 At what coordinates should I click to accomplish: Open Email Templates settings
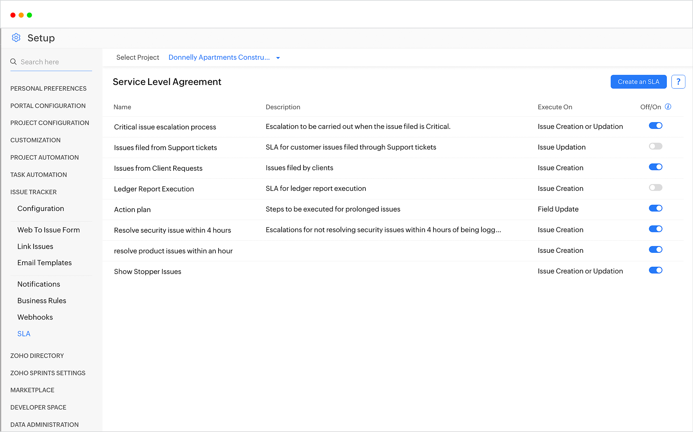[45, 262]
